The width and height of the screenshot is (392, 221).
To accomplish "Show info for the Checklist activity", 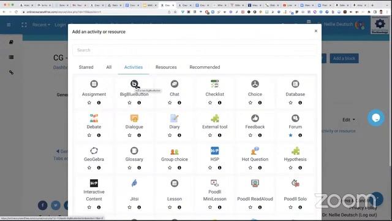I will coord(219,103).
